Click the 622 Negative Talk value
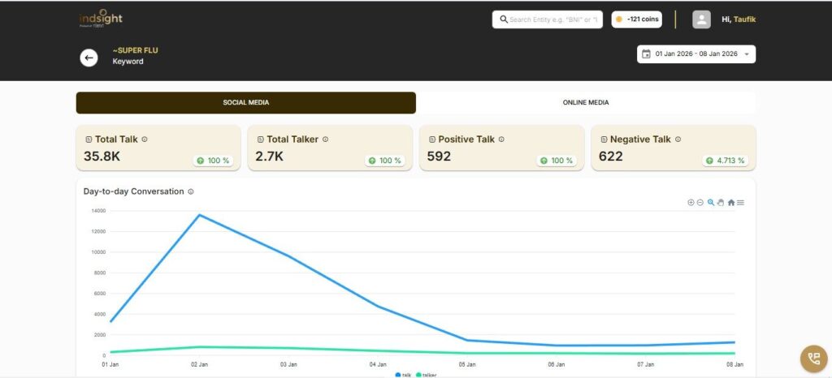832x378 pixels. pos(611,157)
